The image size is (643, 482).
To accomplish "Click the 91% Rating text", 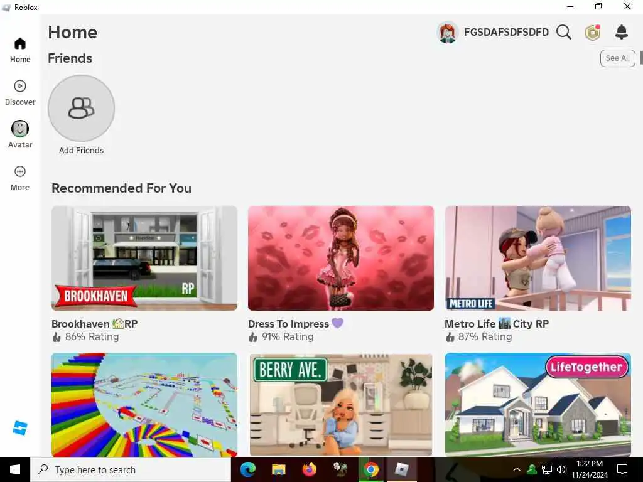I will [x=288, y=337].
